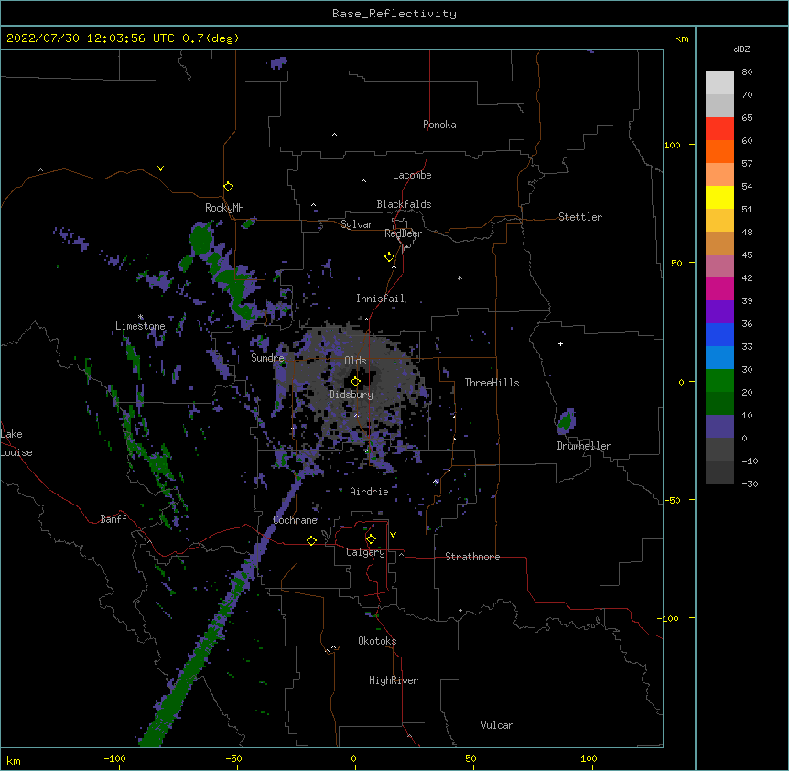Pick the bright yellow legend swatch below 54

(719, 197)
